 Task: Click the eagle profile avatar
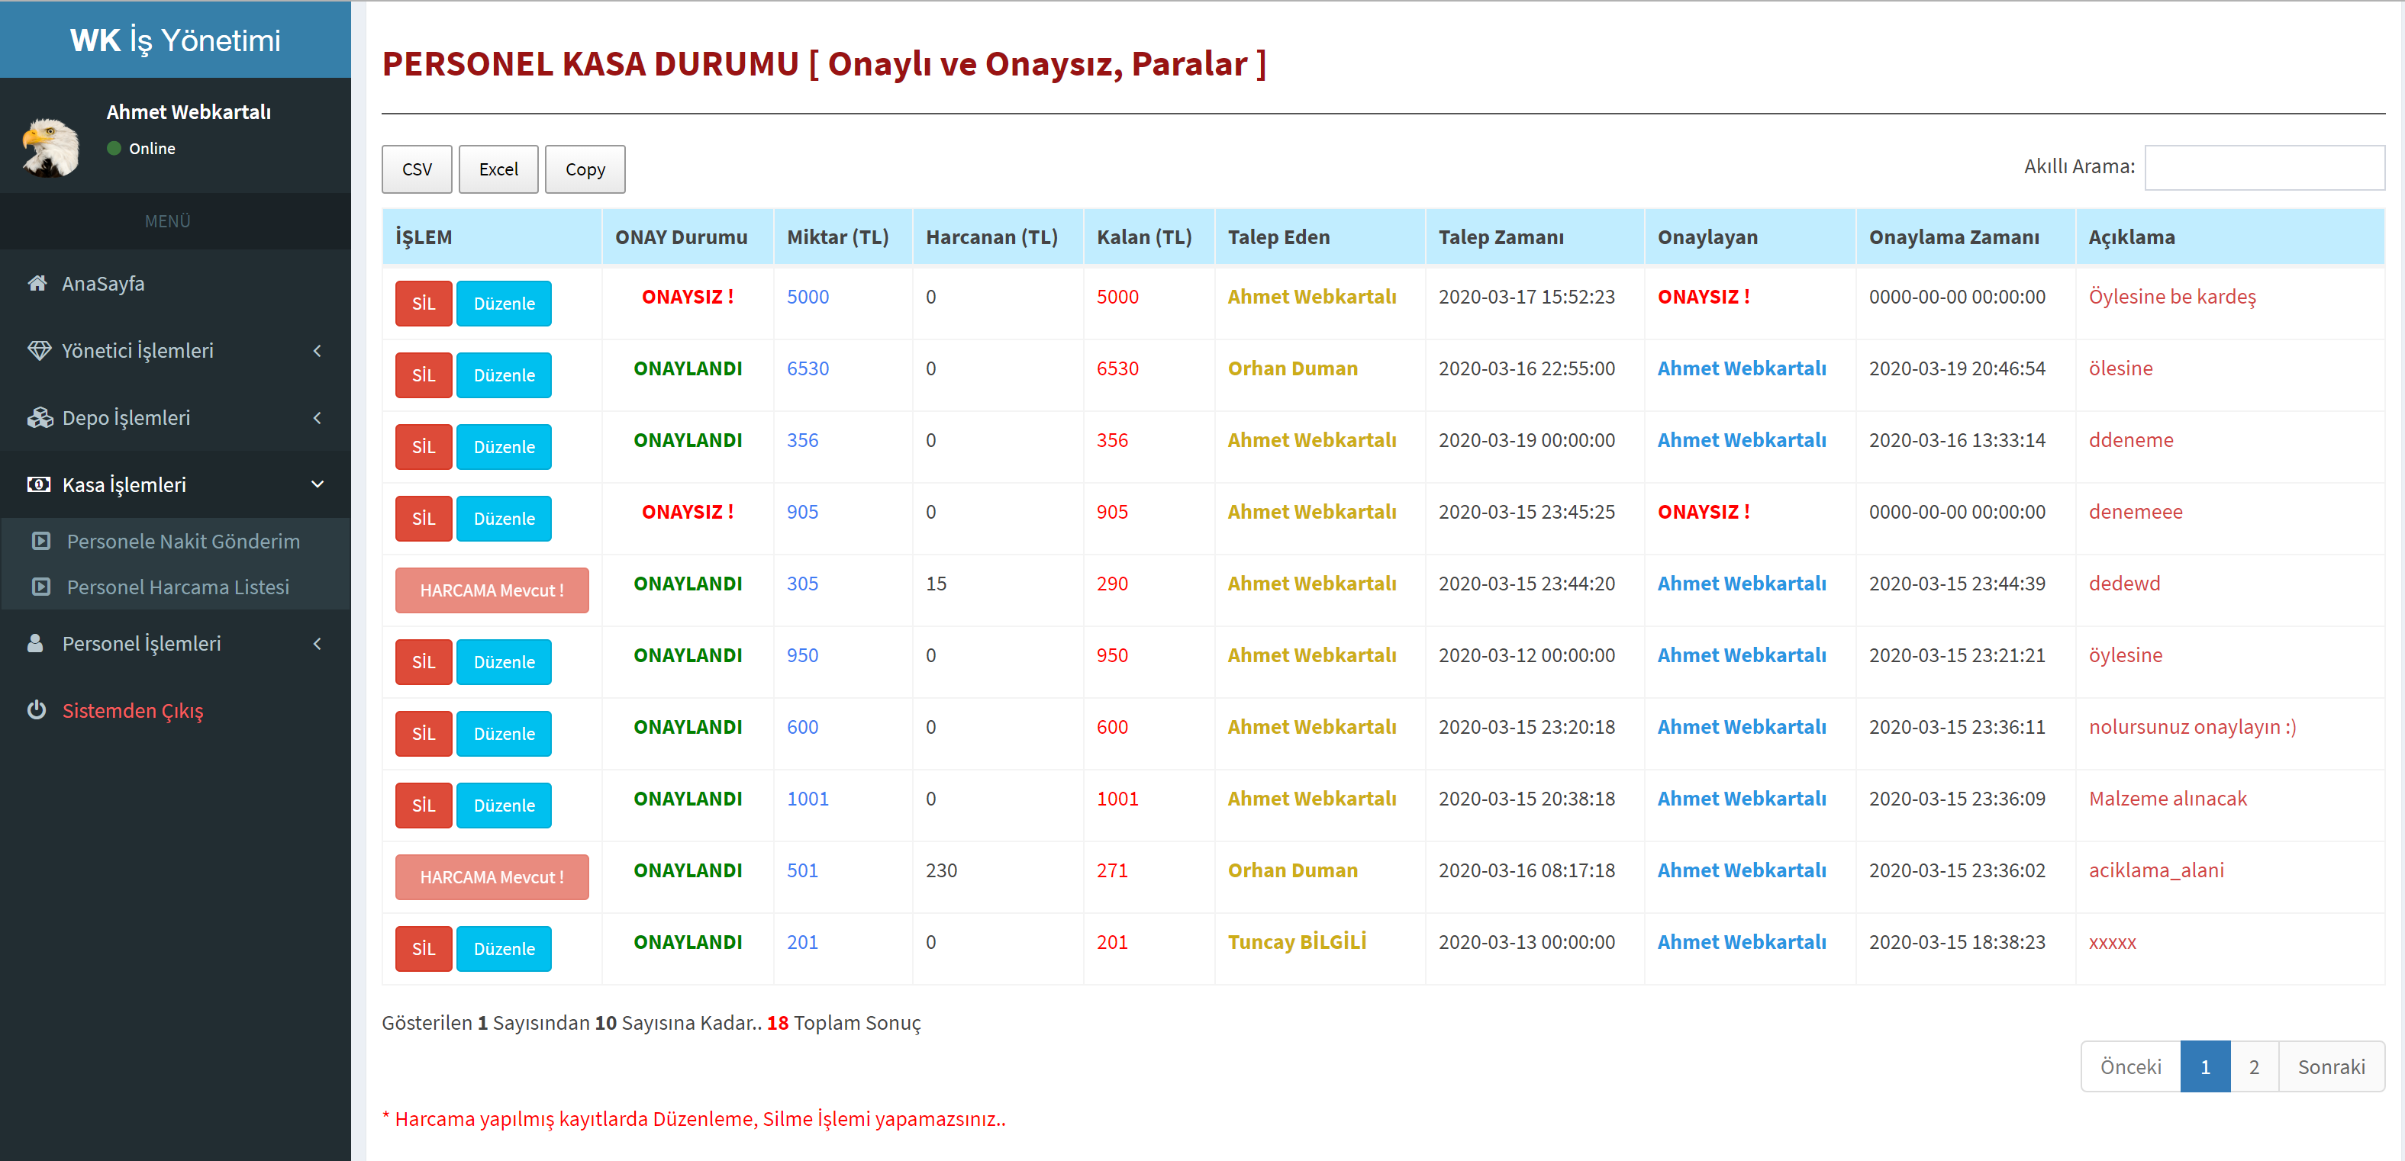50,146
